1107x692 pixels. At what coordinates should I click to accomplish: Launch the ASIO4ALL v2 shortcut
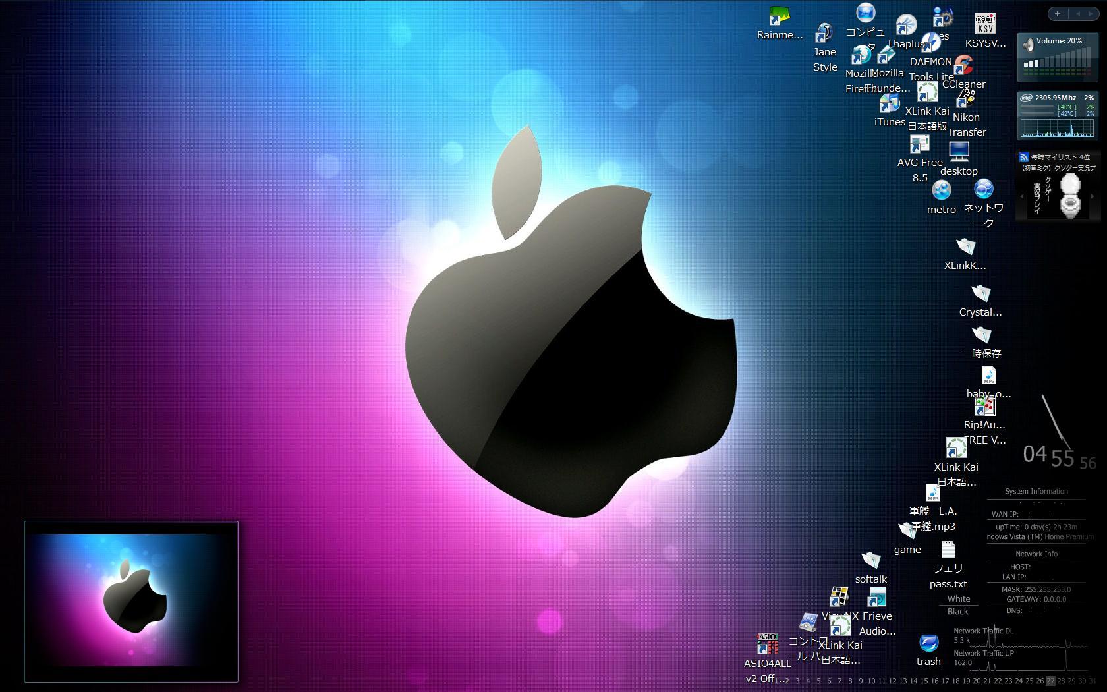(767, 645)
